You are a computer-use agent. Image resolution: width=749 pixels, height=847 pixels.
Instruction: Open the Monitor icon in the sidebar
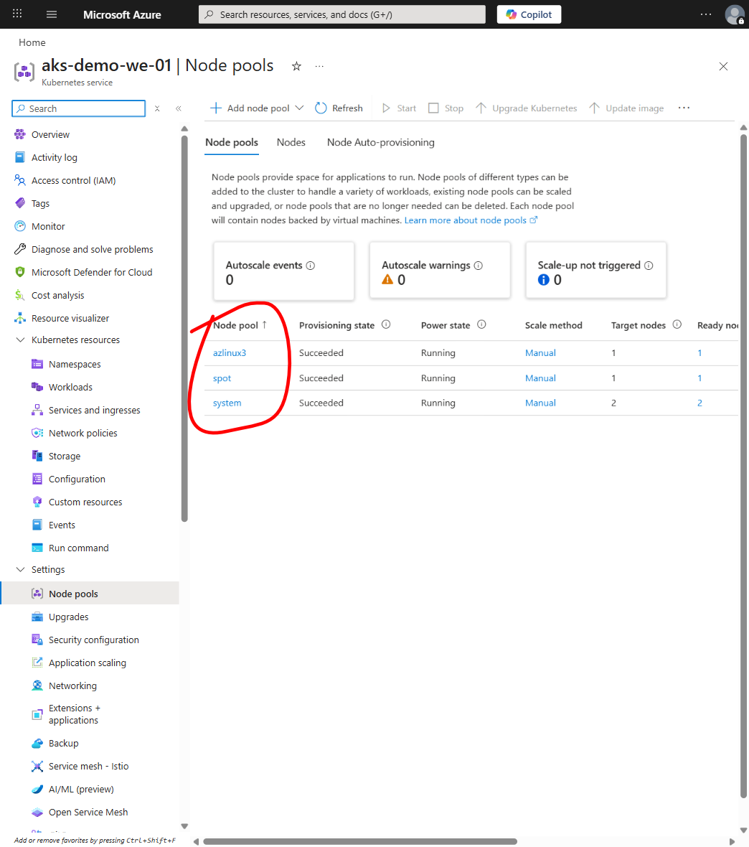(x=20, y=226)
